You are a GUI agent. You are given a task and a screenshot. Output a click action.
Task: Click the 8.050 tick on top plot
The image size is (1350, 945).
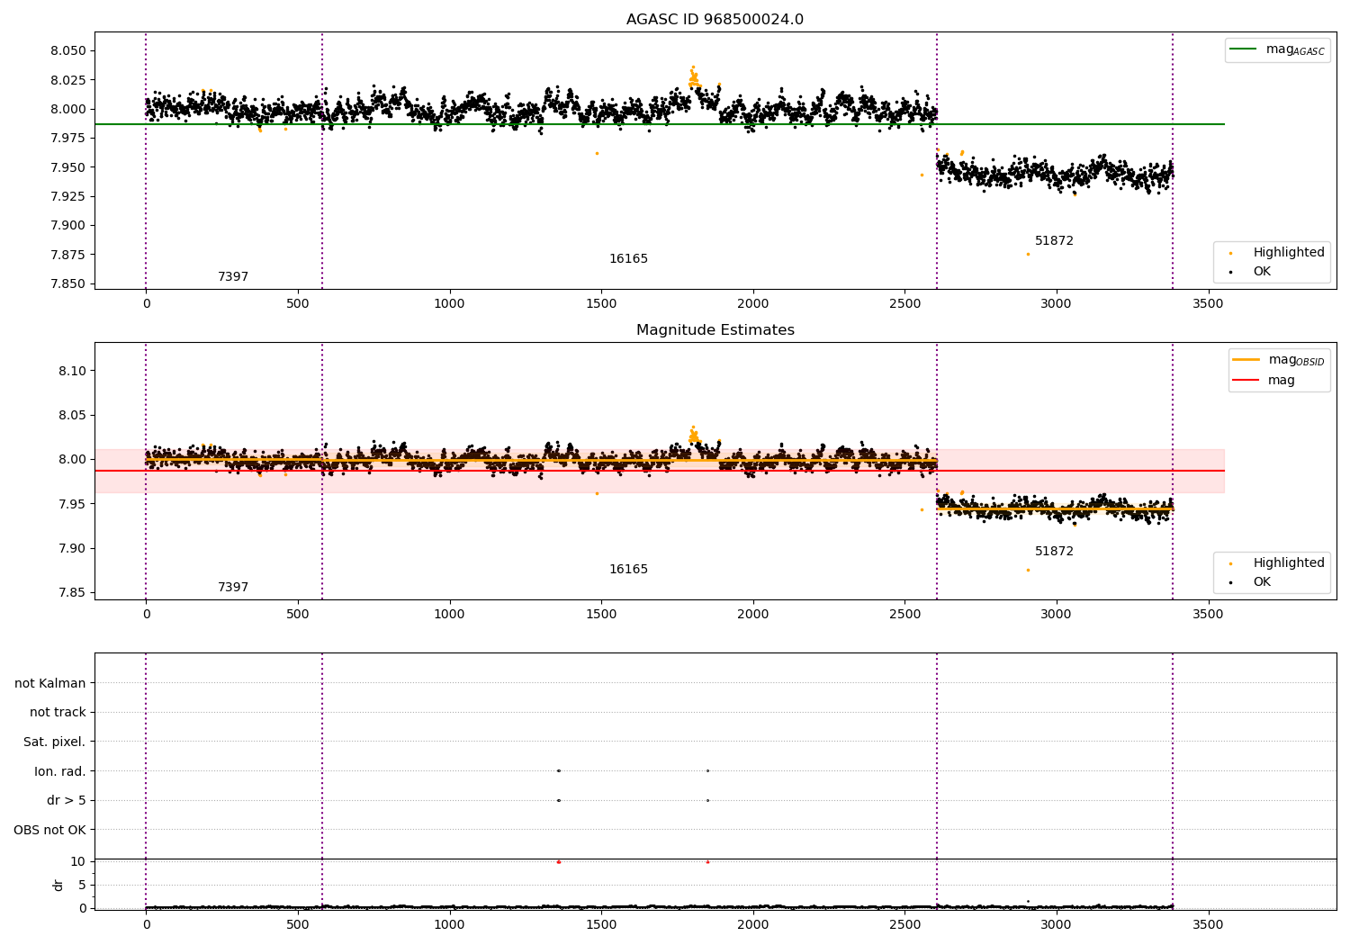pyautogui.click(x=68, y=51)
